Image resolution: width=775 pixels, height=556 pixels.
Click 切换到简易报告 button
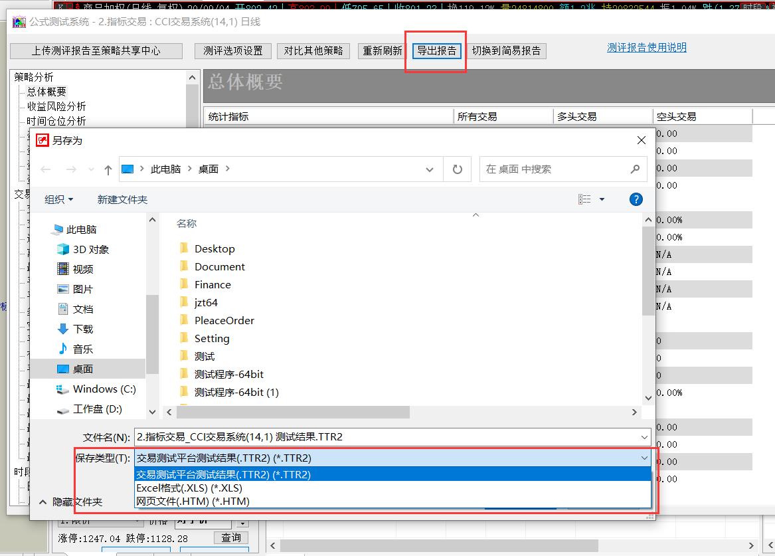pos(506,51)
